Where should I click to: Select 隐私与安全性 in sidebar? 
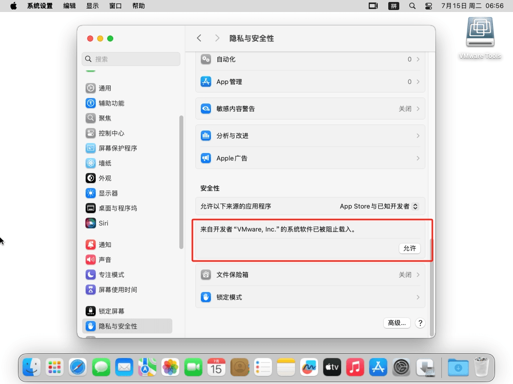pyautogui.click(x=127, y=326)
